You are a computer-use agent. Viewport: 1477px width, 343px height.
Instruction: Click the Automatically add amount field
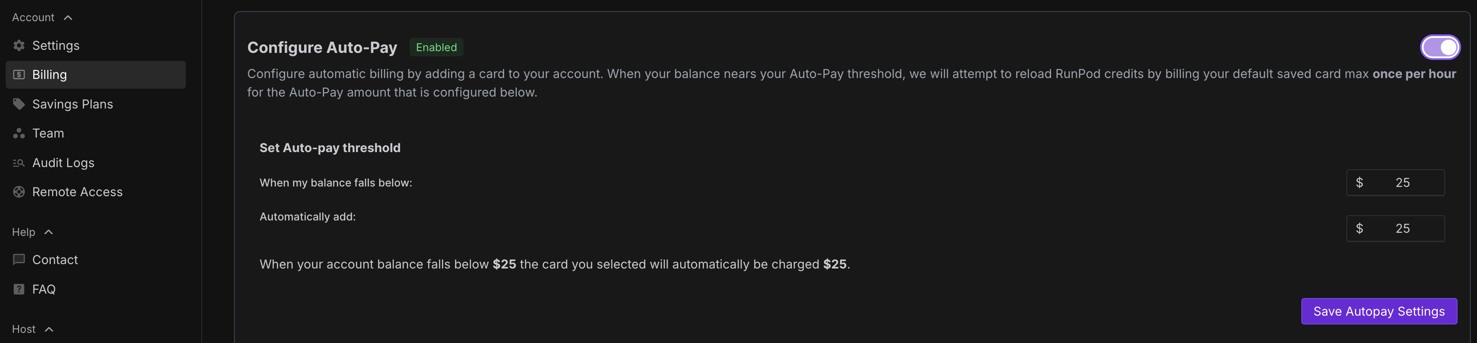tap(1395, 228)
